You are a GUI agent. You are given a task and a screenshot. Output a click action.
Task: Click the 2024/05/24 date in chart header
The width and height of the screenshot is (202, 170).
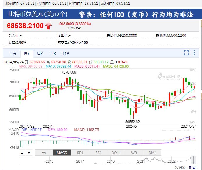(14, 62)
